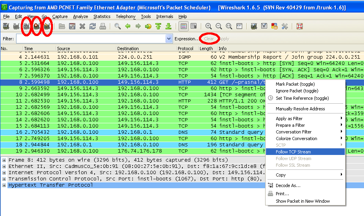Toggle packet list colorize icon
The width and height of the screenshot is (364, 216).
pos(184,26)
